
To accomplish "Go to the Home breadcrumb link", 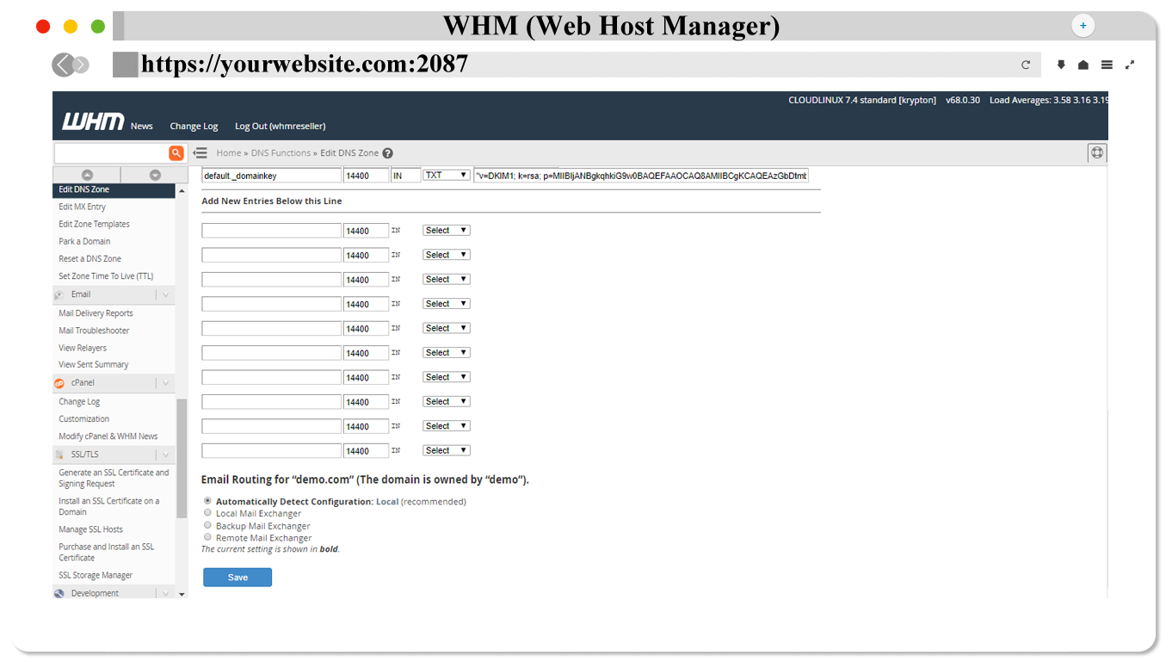I will pyautogui.click(x=229, y=153).
